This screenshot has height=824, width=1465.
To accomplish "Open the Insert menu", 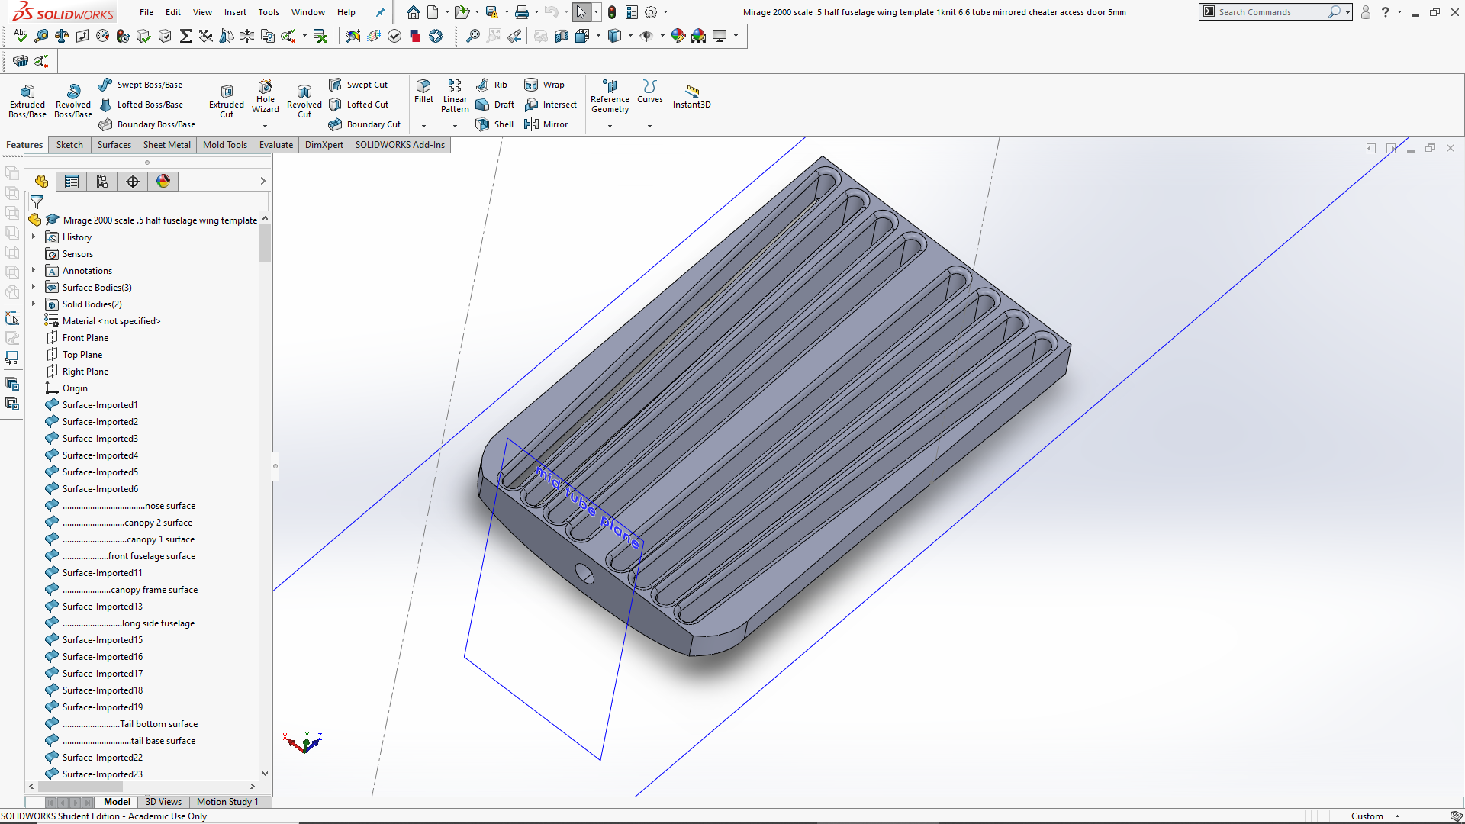I will [x=235, y=12].
